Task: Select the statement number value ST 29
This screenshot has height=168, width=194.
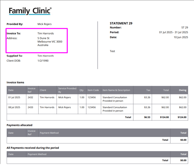Action: 184,28
